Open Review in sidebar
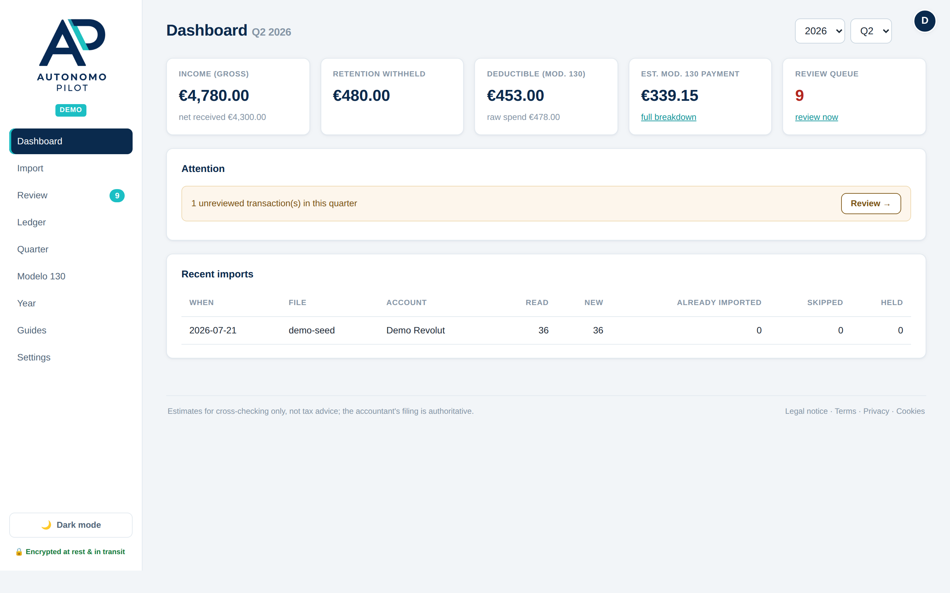 coord(71,195)
